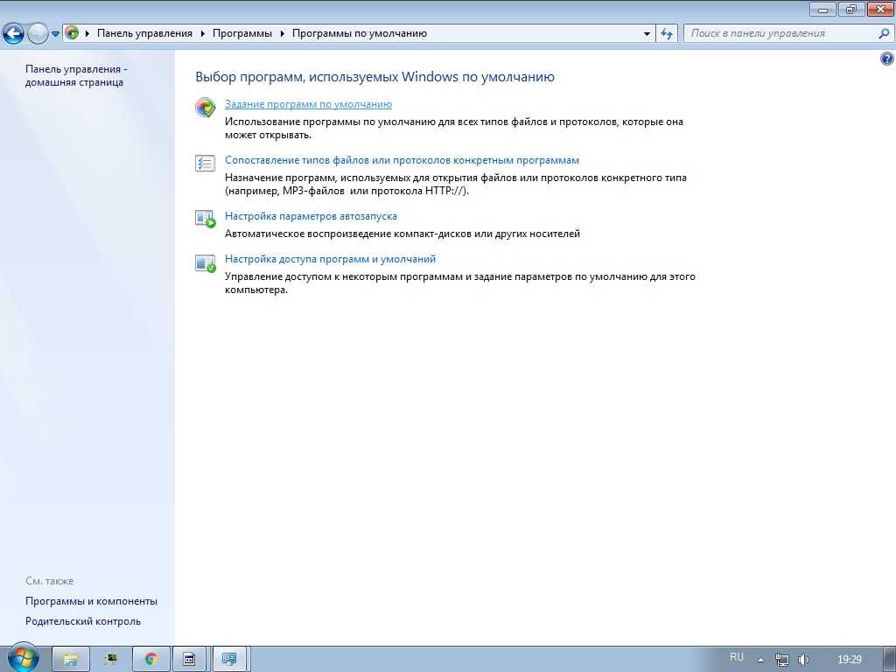Image resolution: width=896 pixels, height=672 pixels.
Task: Open Программы и компоненты sidebar link
Action: pyautogui.click(x=91, y=601)
